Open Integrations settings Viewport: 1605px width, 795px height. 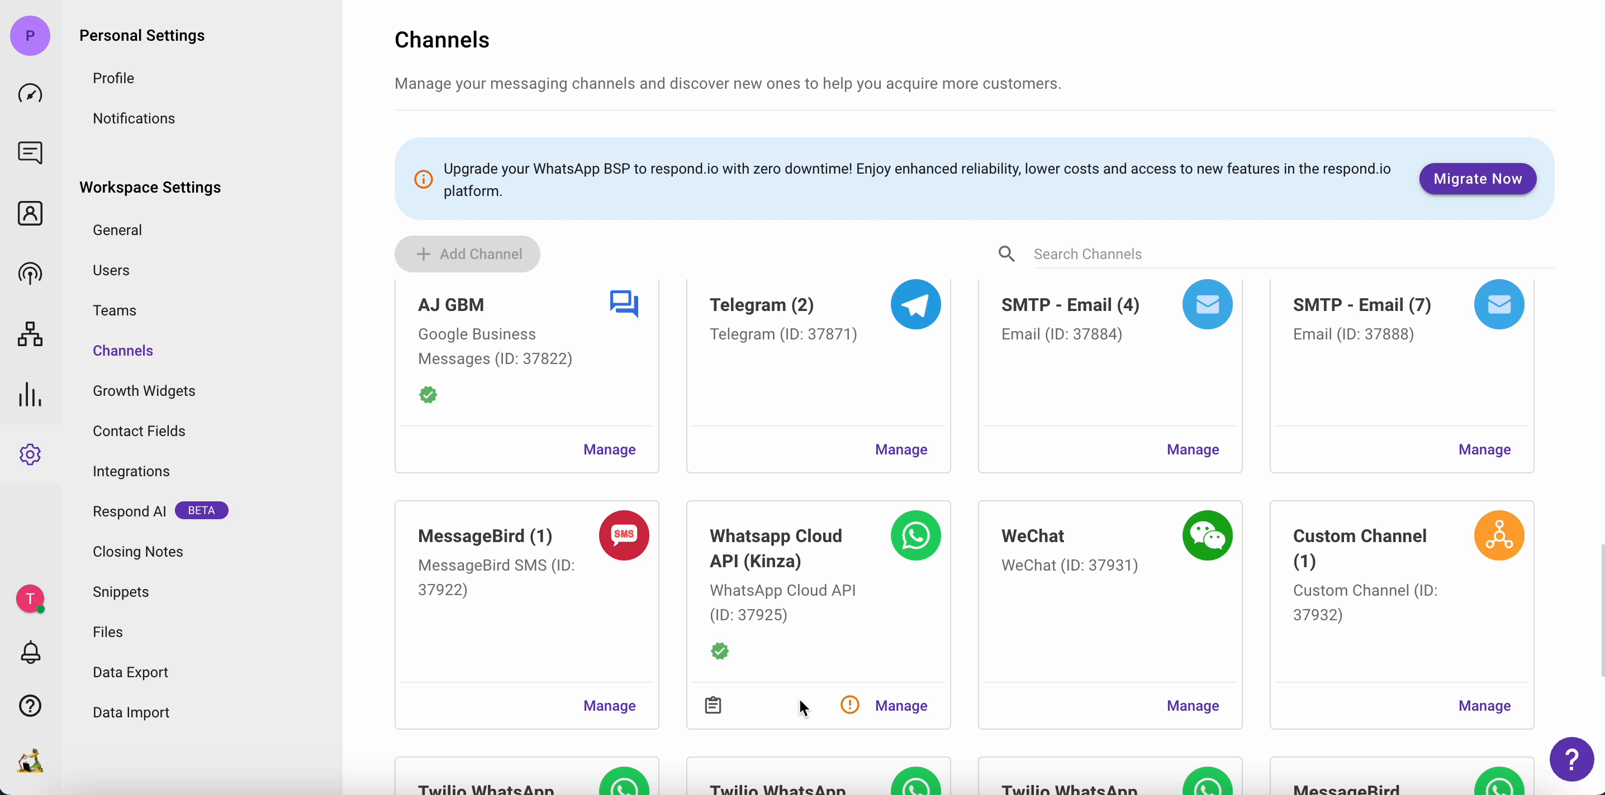131,471
